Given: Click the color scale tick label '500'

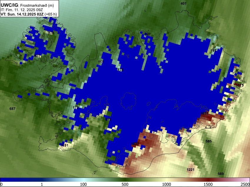Looking at the screenshot, I should (125, 184).
